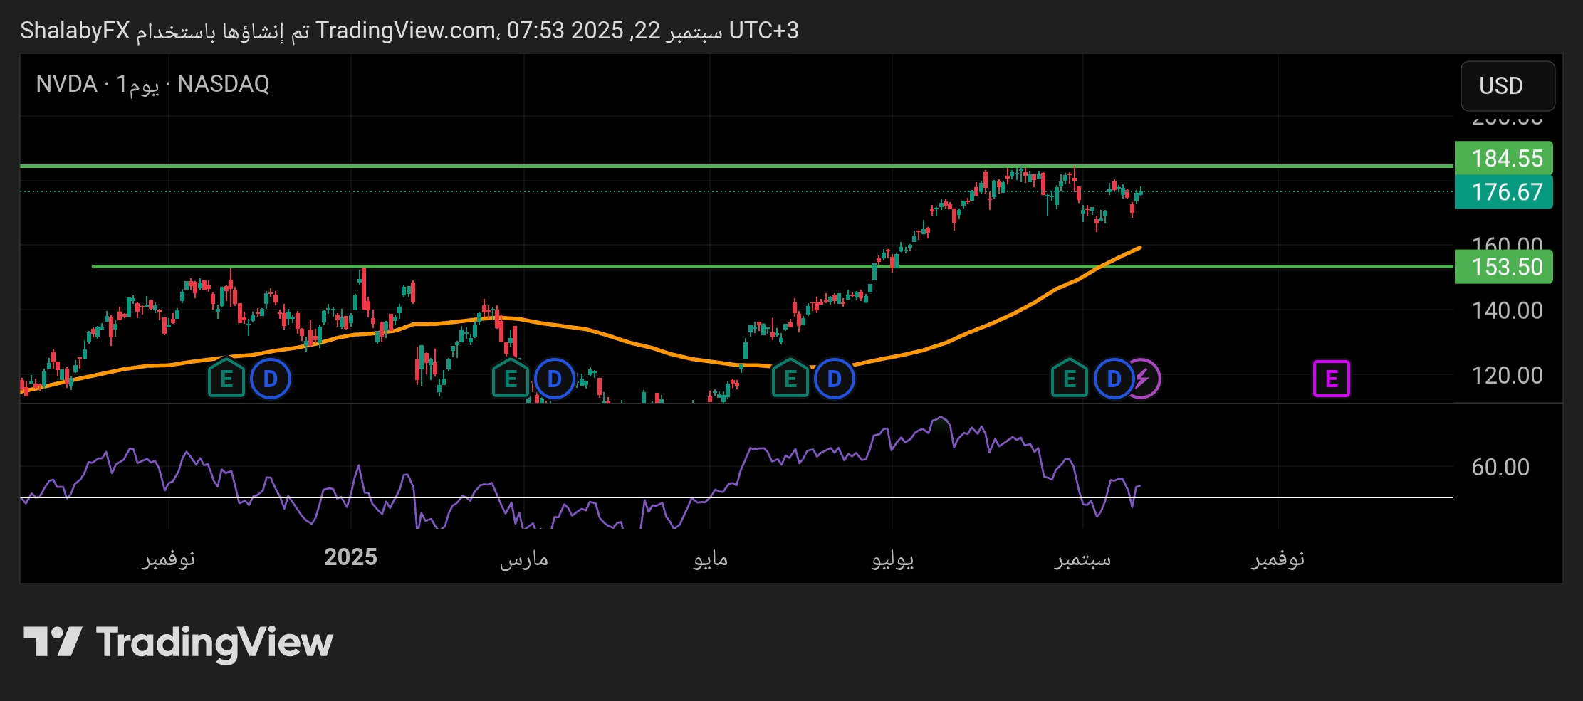Select the D marker between مايو and يوليو
This screenshot has width=1583, height=701.
pyautogui.click(x=835, y=379)
